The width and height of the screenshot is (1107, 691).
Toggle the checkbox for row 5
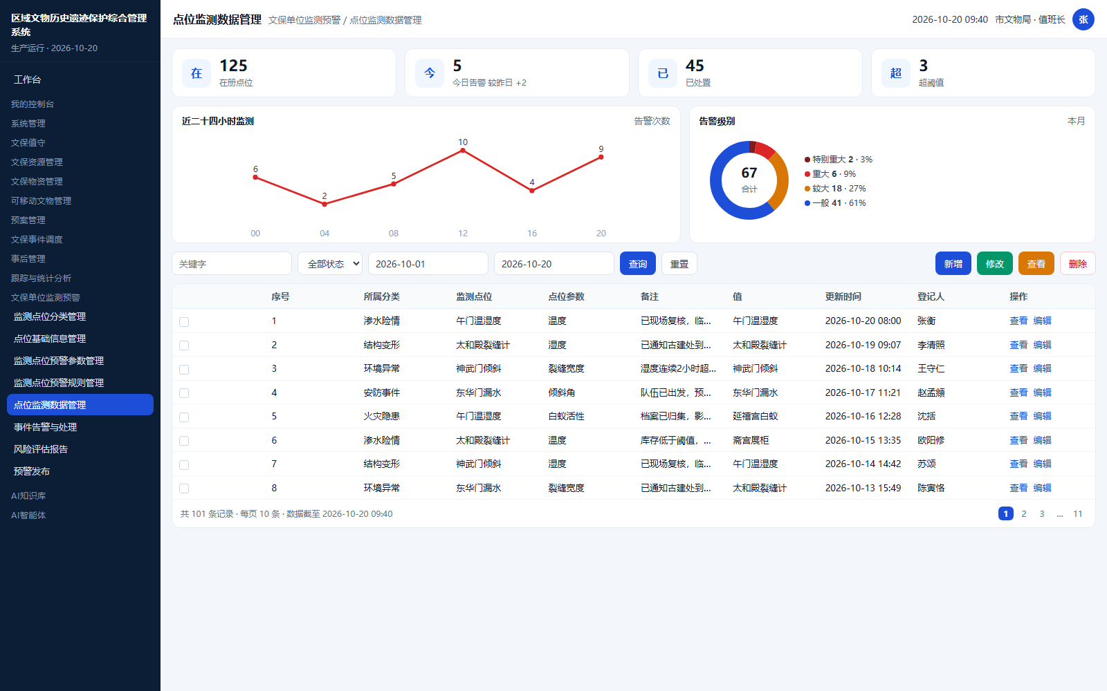(184, 417)
